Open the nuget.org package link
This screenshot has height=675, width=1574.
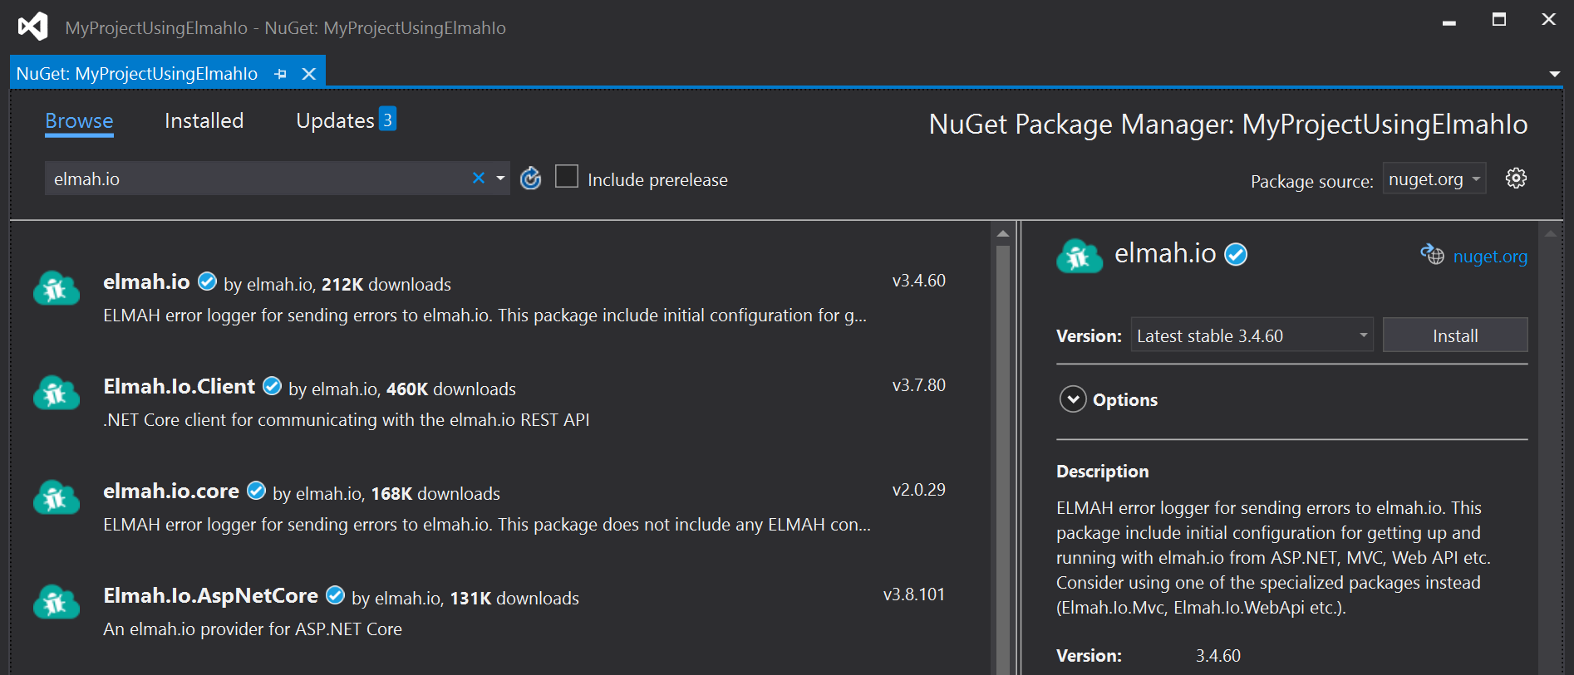click(1489, 257)
